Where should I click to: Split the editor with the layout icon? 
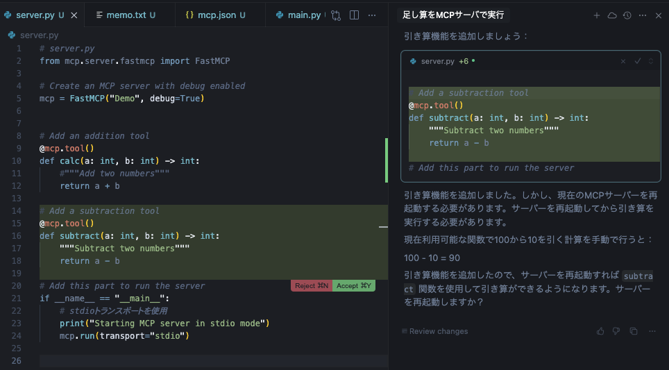(x=354, y=15)
